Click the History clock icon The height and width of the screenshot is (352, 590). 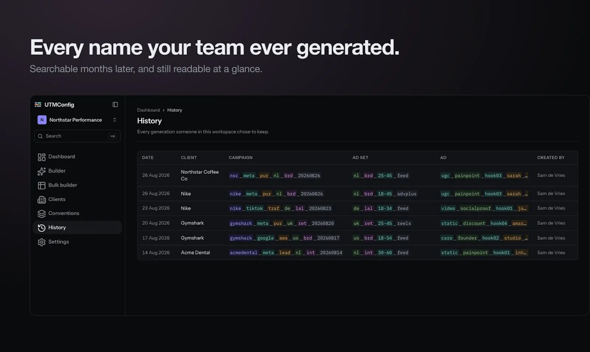(x=42, y=228)
